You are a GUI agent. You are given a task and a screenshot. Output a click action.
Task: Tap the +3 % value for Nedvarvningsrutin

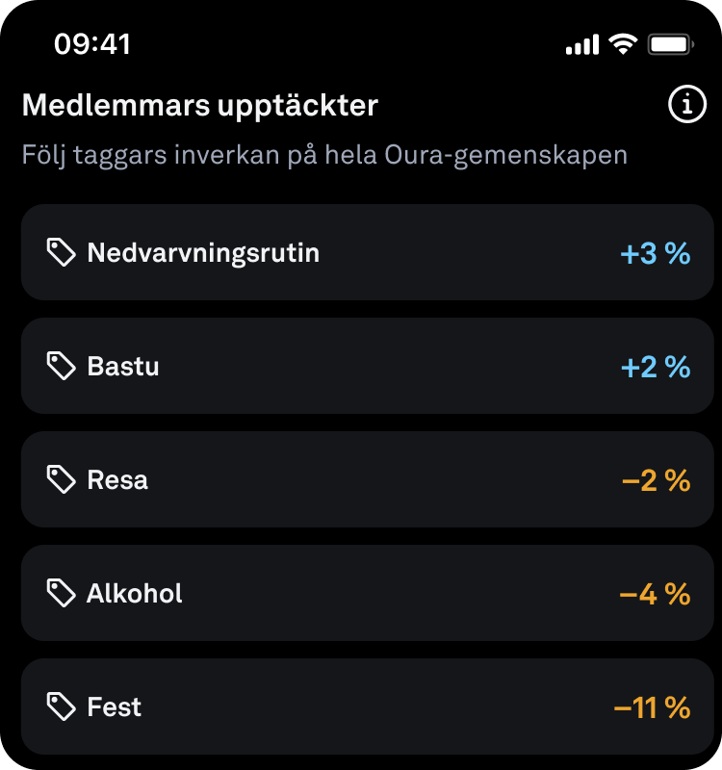(x=656, y=254)
